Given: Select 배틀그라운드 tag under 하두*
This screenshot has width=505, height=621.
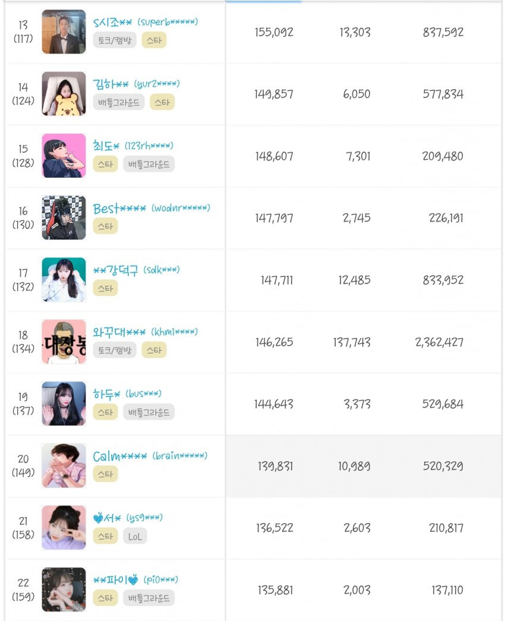Looking at the screenshot, I should point(149,412).
